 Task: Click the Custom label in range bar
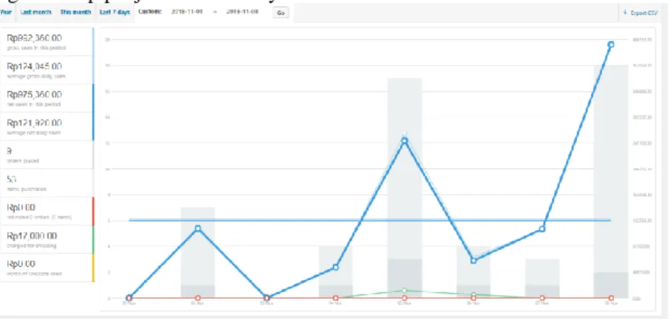tap(150, 12)
